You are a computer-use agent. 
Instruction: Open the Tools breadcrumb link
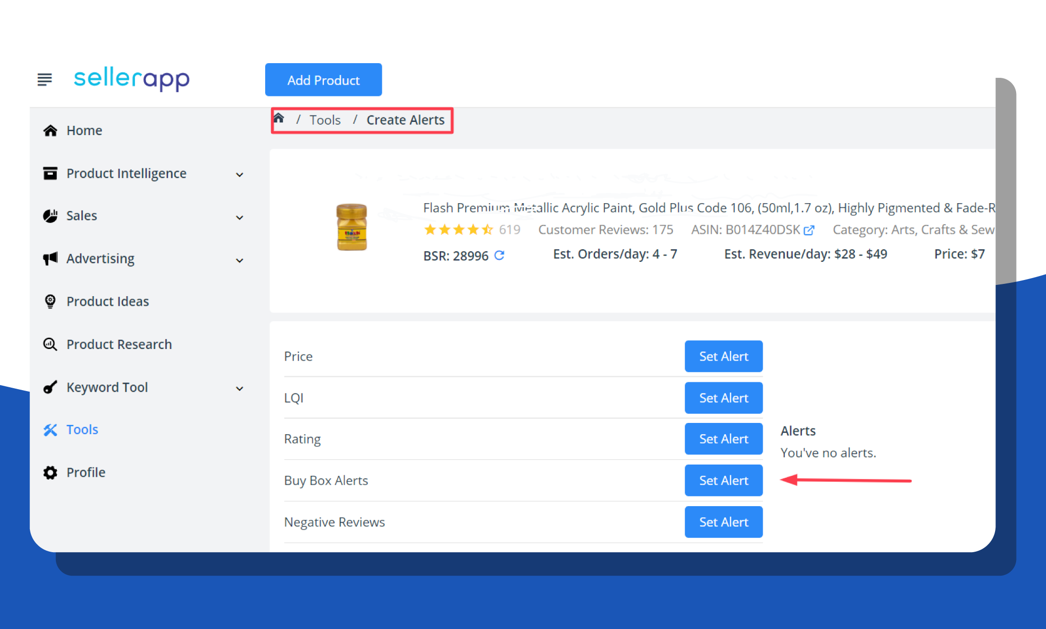click(x=325, y=120)
